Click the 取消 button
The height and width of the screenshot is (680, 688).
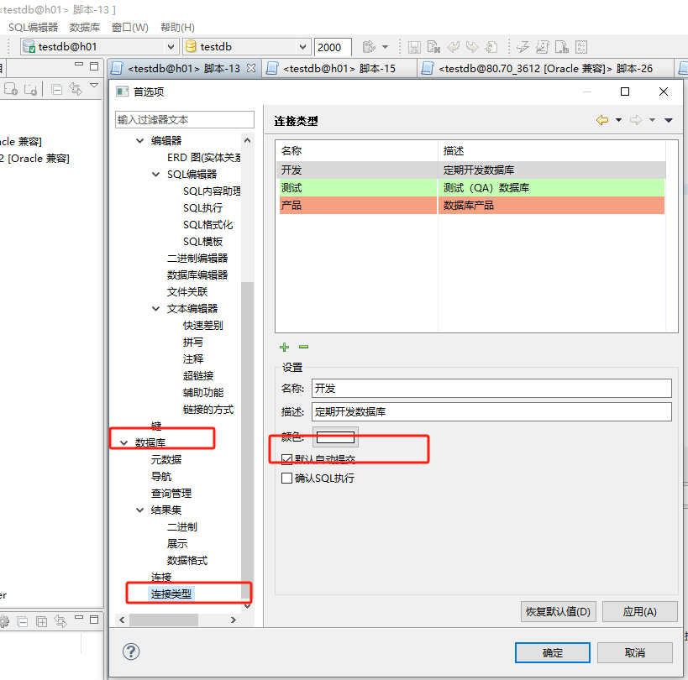634,653
